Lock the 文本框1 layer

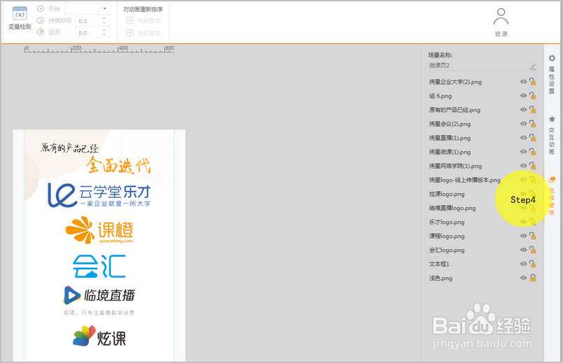click(532, 263)
